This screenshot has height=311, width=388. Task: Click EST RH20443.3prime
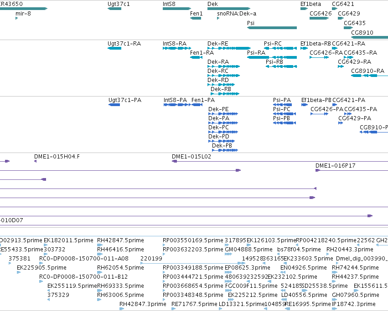point(350,250)
